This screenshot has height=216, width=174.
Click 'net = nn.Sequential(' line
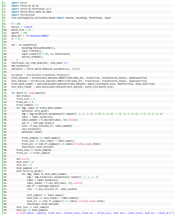click(24, 45)
